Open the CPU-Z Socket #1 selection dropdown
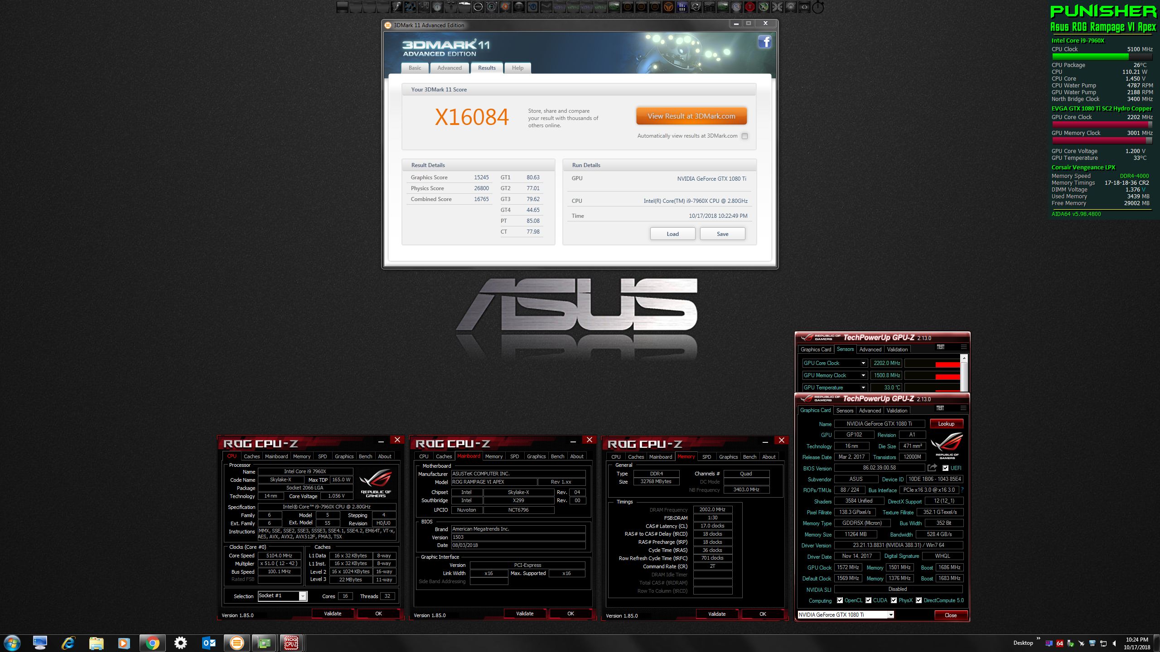 pyautogui.click(x=302, y=596)
